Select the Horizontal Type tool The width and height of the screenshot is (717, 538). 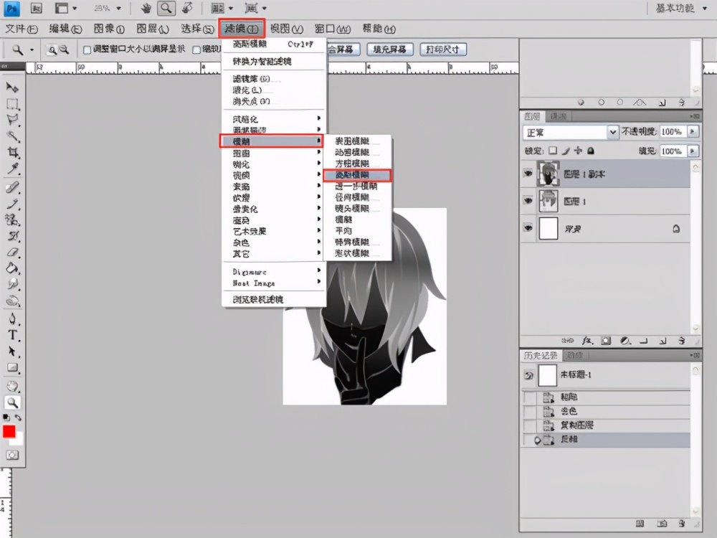12,335
